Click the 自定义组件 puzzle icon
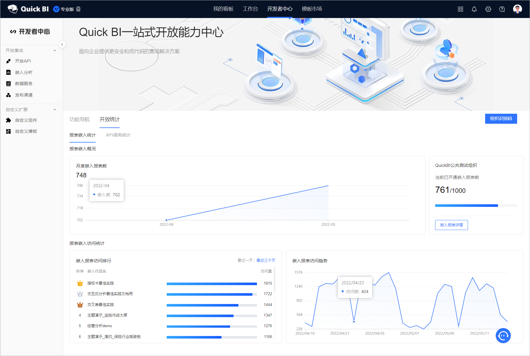Image resolution: width=530 pixels, height=356 pixels. click(x=9, y=120)
